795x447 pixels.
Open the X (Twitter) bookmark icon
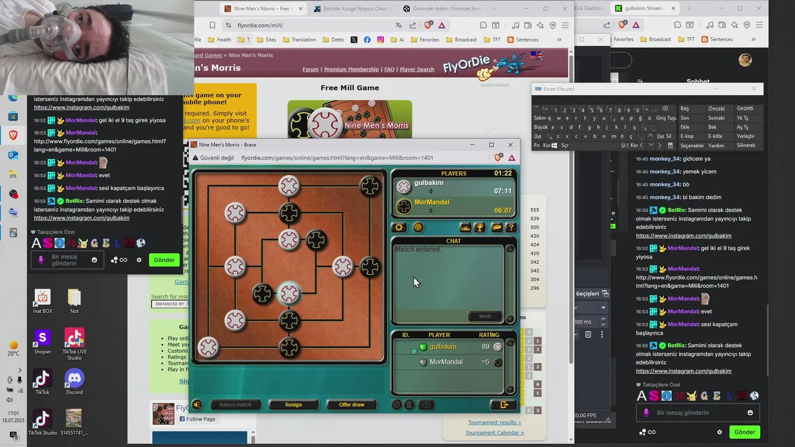click(354, 40)
